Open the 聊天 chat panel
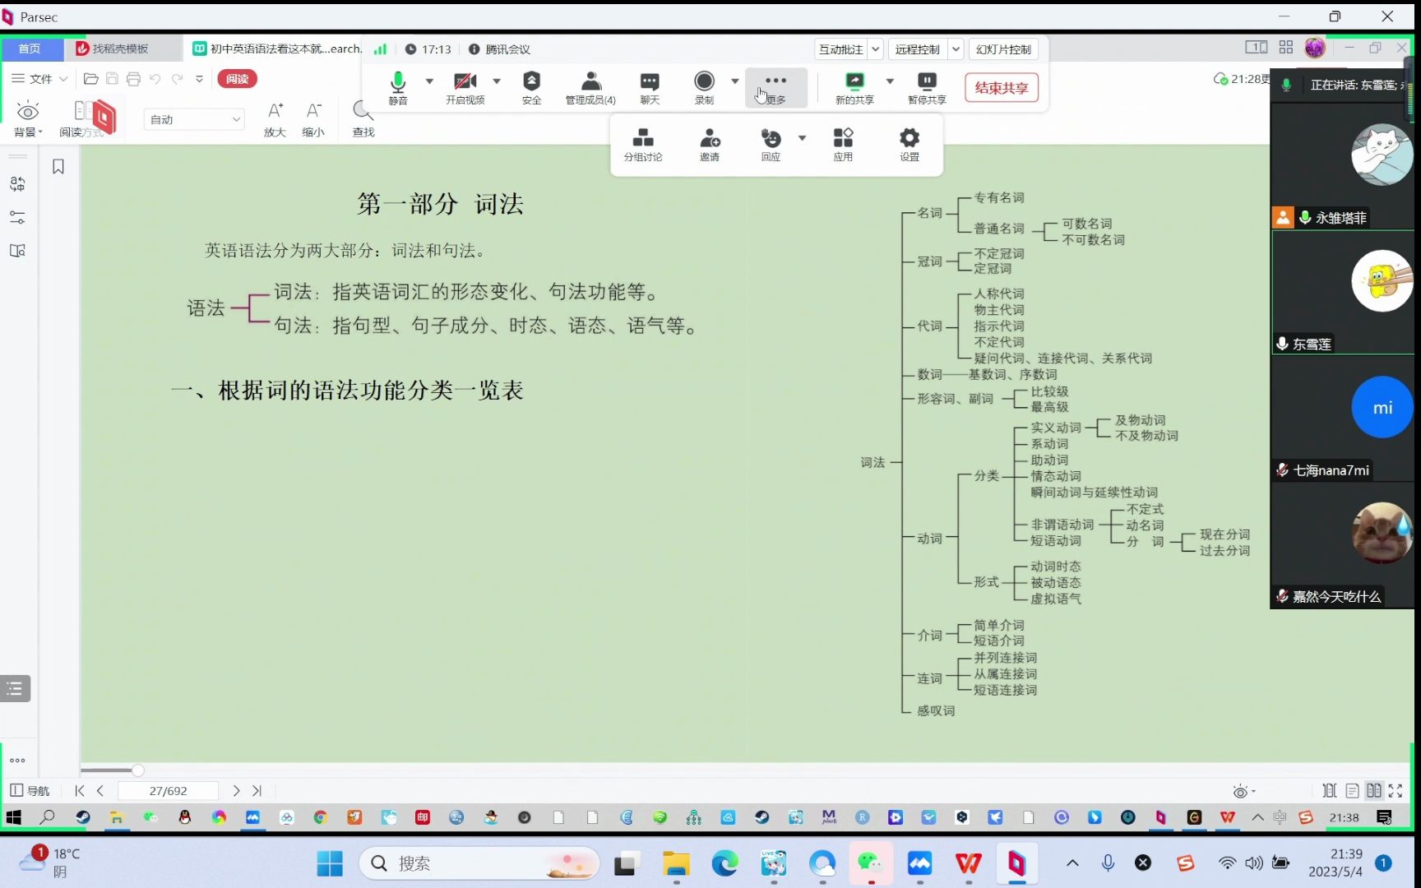The width and height of the screenshot is (1421, 888). coord(650,87)
